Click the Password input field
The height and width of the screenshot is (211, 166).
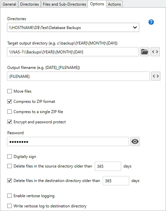tap(68, 141)
